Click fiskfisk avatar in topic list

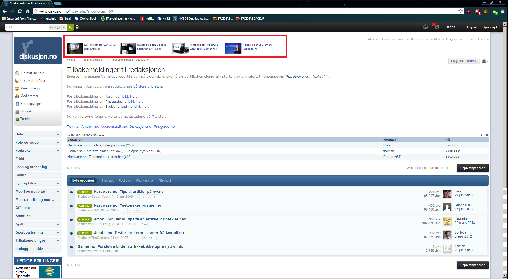coord(447,249)
